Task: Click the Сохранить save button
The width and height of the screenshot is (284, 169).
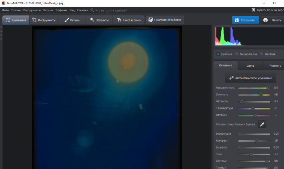Action: pos(245,20)
